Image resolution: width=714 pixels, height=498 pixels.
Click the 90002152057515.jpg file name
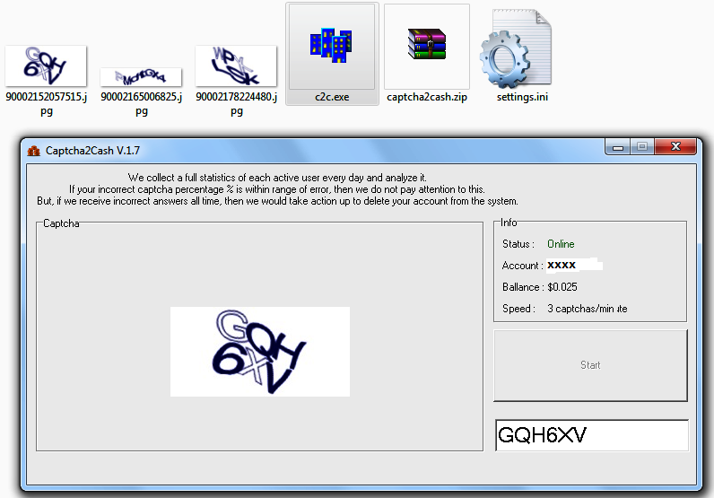click(46, 103)
